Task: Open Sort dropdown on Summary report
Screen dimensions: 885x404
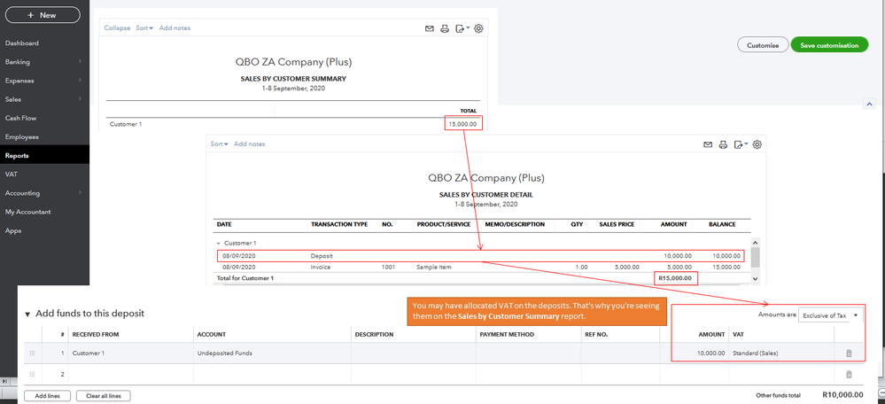Action: pos(144,28)
